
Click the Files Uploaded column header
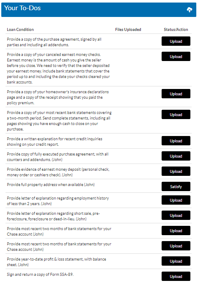coord(128,30)
